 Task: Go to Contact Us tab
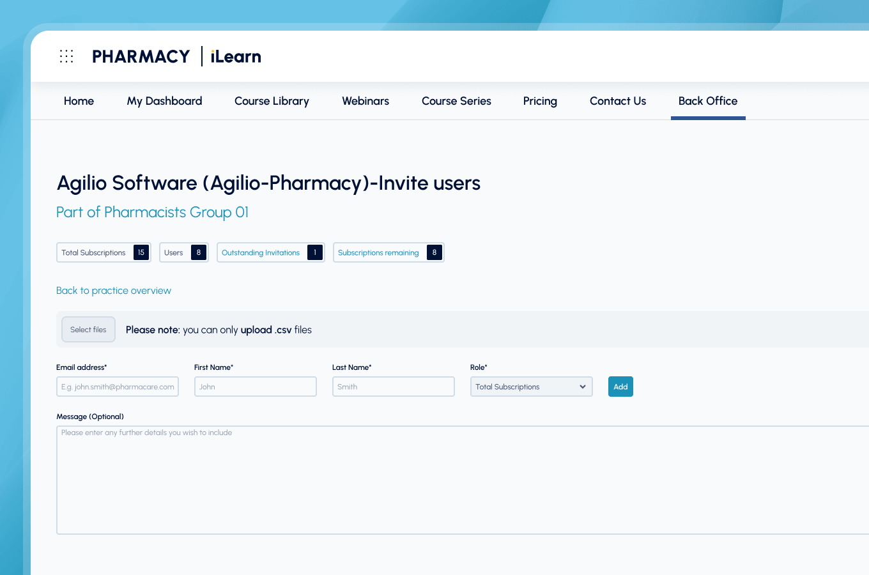point(618,101)
